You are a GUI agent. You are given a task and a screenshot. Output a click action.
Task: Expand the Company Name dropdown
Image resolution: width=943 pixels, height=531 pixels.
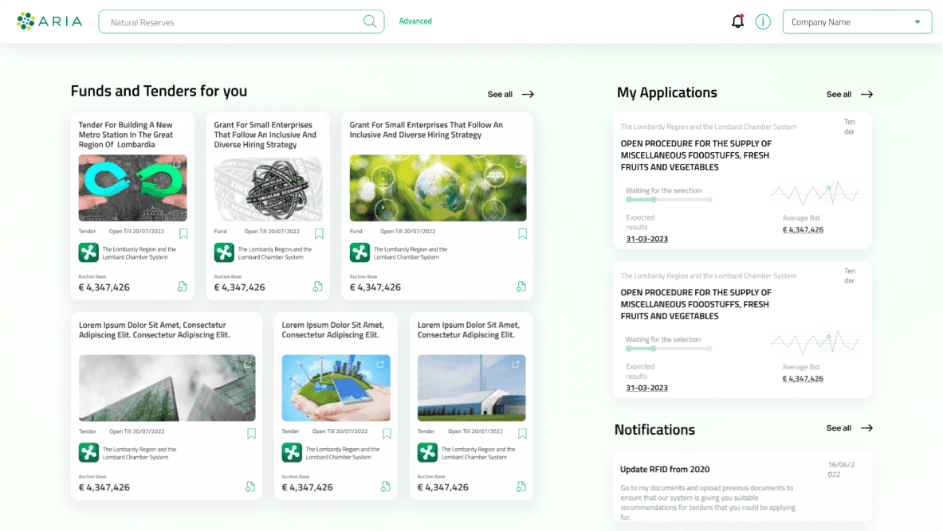click(857, 22)
